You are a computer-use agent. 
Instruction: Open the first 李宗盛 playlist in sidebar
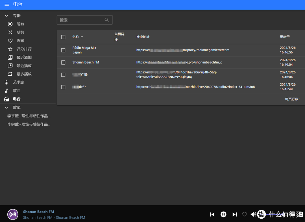click(29, 116)
